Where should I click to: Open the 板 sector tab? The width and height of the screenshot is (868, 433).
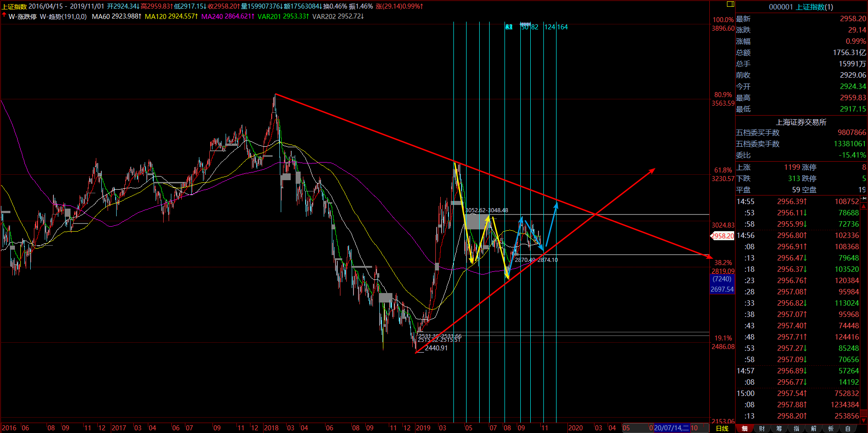[830, 428]
